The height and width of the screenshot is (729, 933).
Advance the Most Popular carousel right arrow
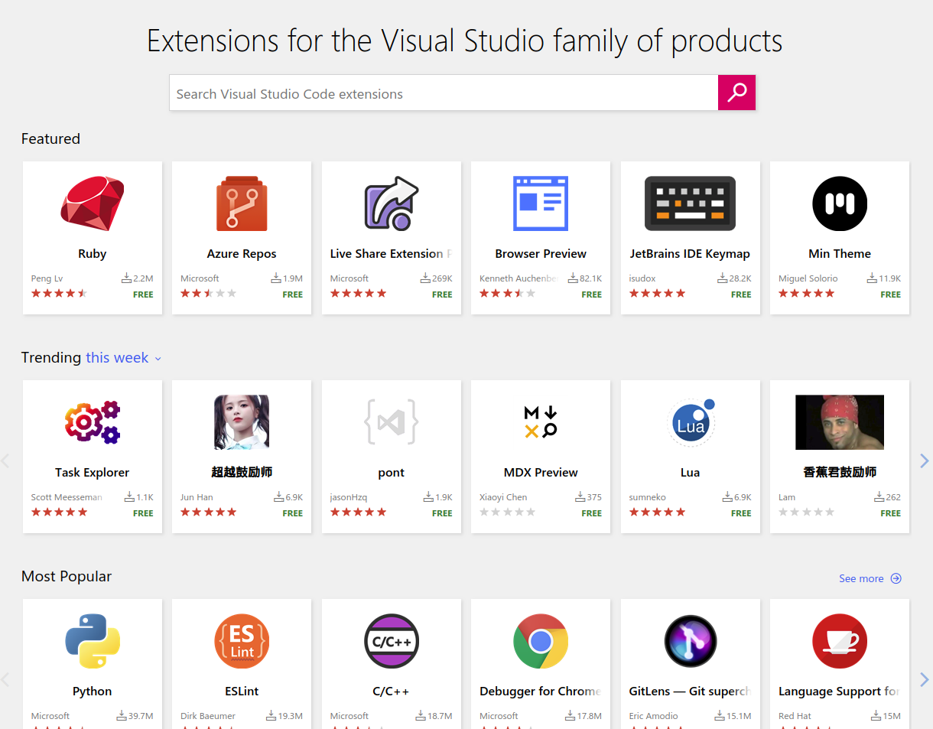coord(924,679)
